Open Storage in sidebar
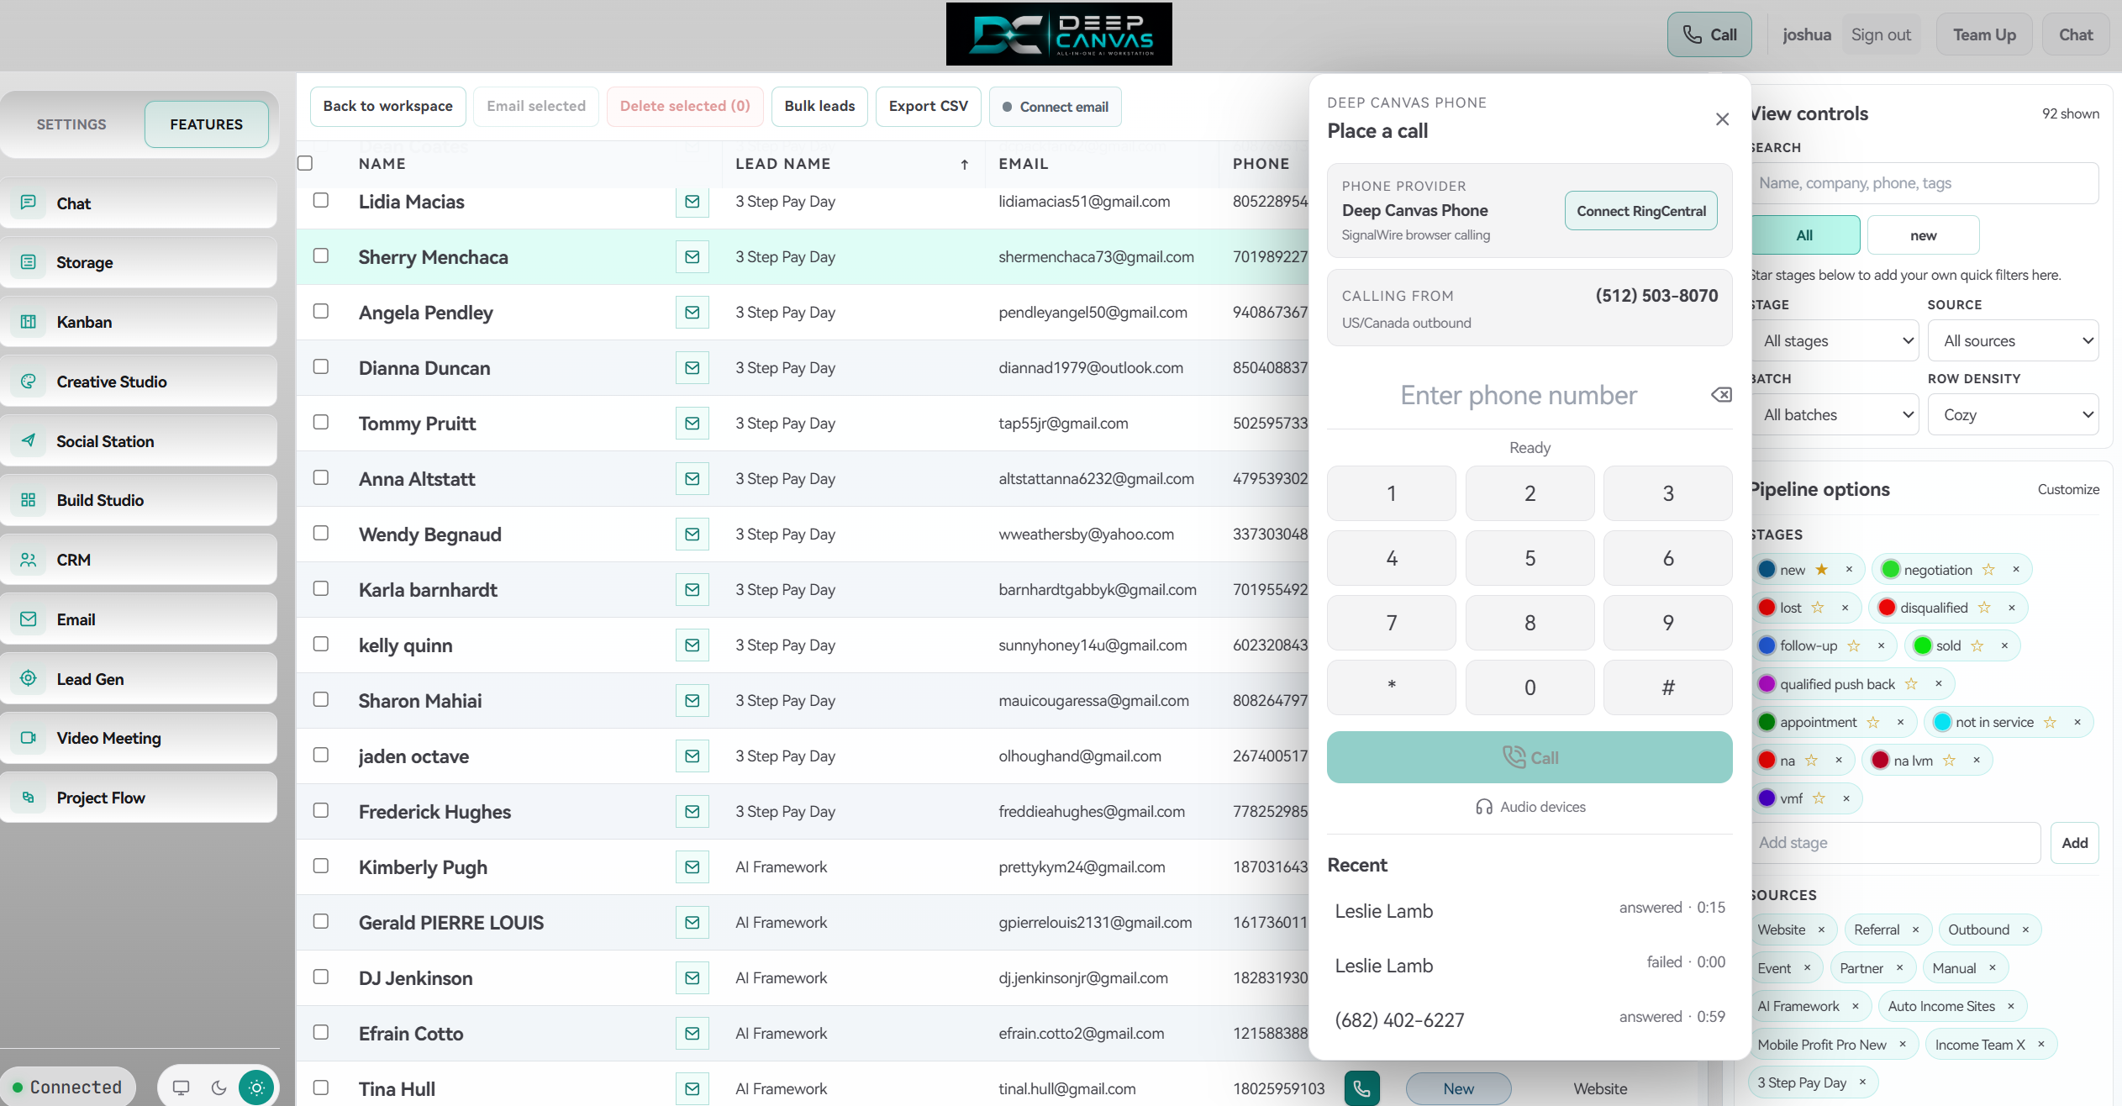 pyautogui.click(x=139, y=262)
